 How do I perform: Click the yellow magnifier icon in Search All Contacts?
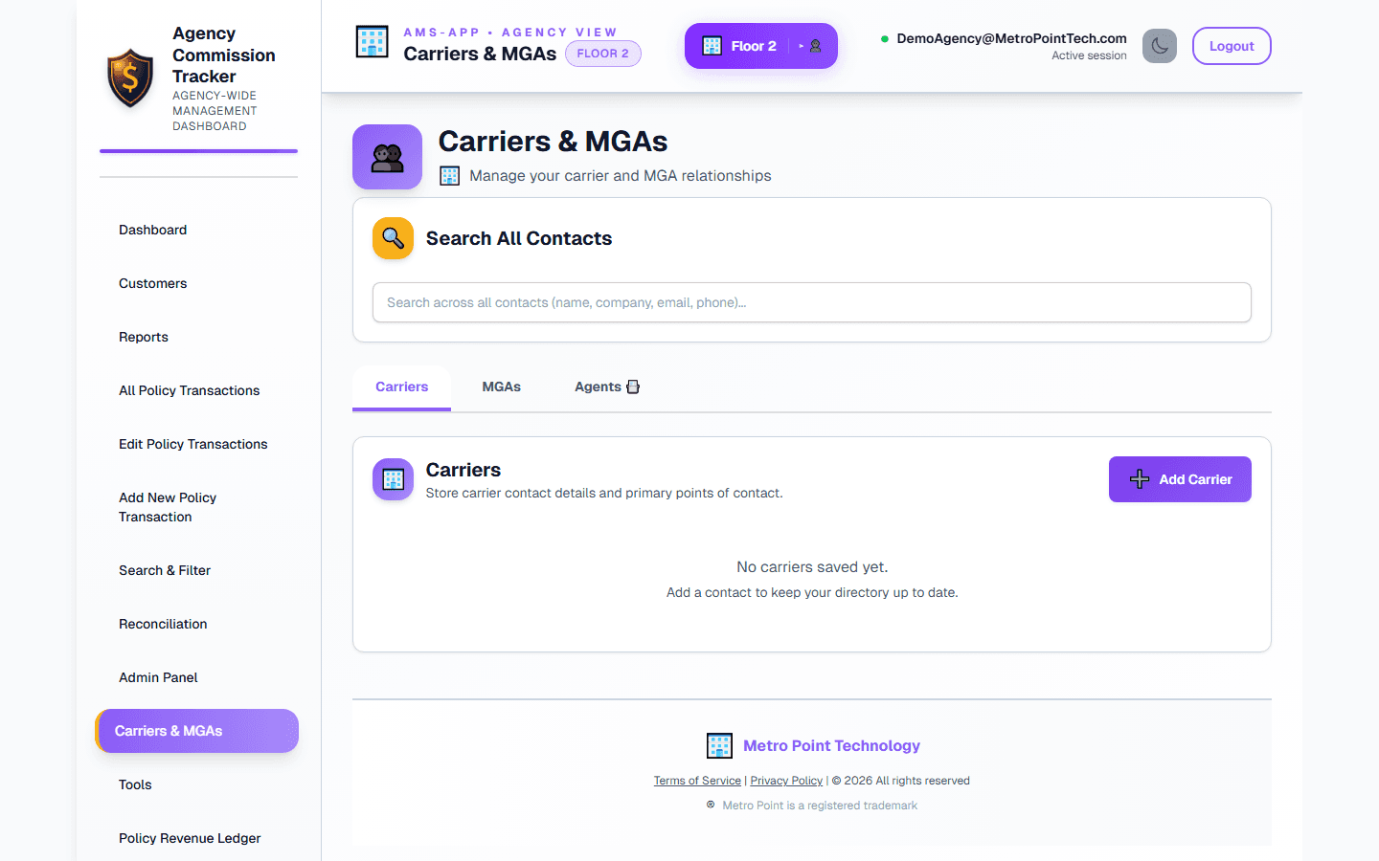pos(393,238)
